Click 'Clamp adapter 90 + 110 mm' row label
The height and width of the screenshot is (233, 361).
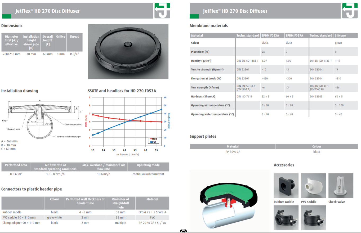pos(21,223)
